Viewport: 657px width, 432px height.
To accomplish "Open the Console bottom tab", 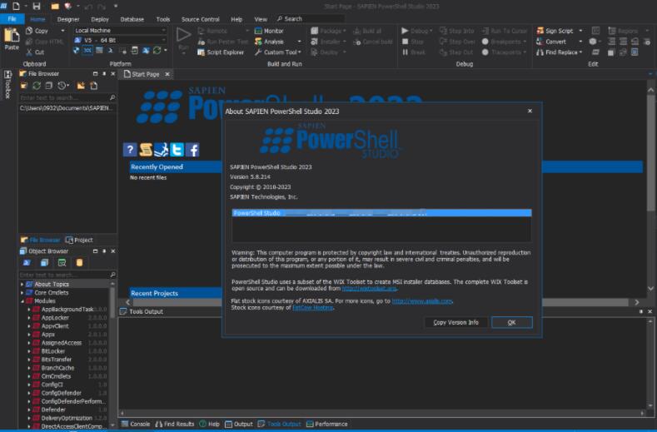I will pyautogui.click(x=136, y=424).
